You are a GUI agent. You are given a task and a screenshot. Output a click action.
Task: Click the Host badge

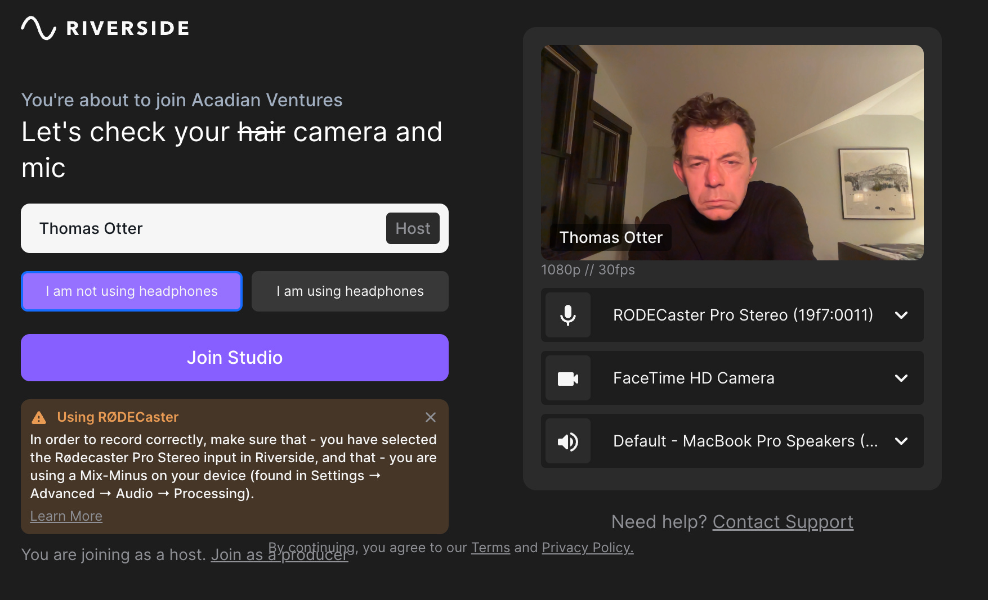pos(413,228)
